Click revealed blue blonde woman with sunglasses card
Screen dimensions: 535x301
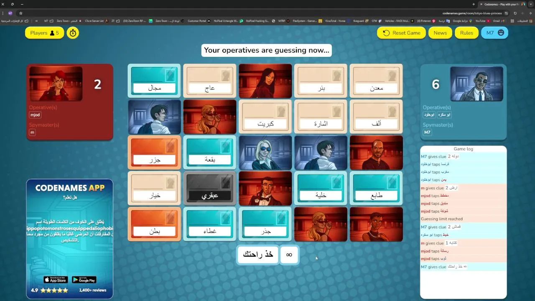(265, 153)
